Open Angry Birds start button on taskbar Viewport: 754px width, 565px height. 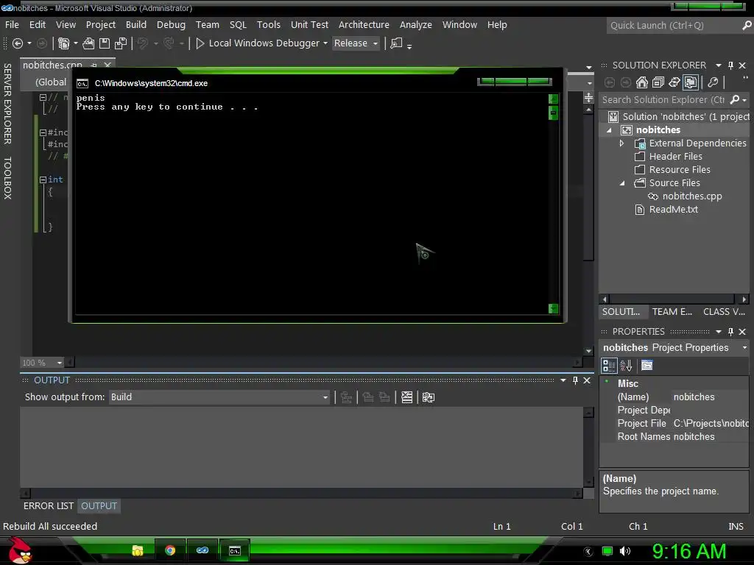click(x=20, y=550)
